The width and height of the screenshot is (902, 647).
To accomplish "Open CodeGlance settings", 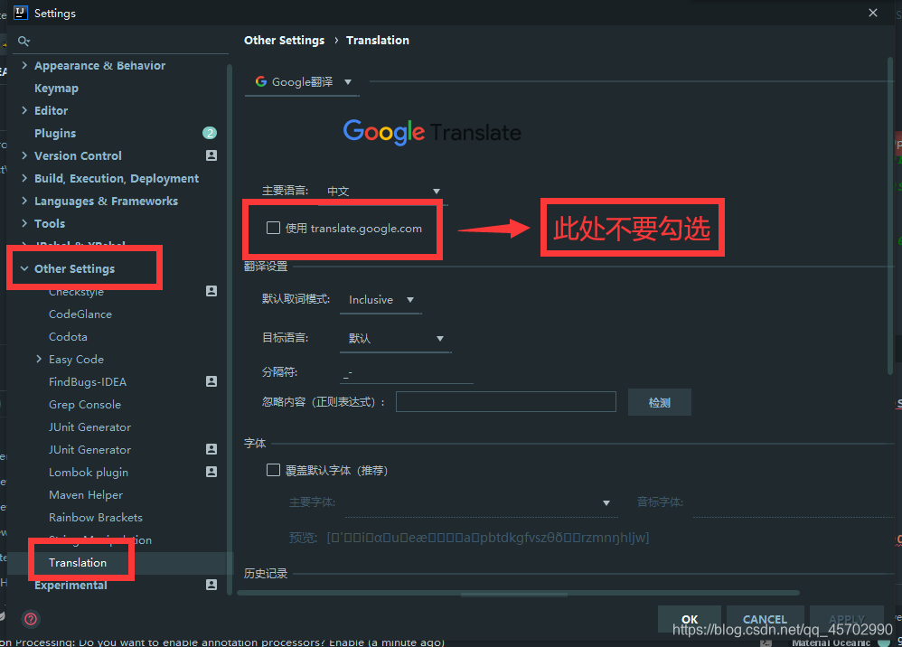I will (80, 314).
